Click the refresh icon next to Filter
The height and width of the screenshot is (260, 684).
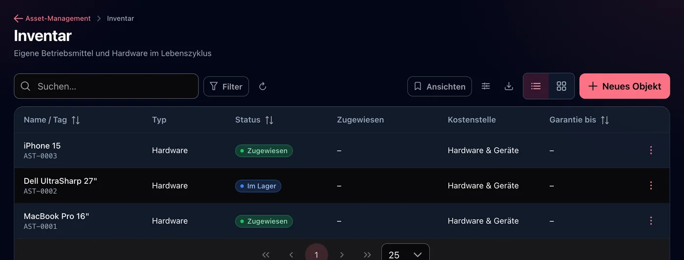point(262,87)
